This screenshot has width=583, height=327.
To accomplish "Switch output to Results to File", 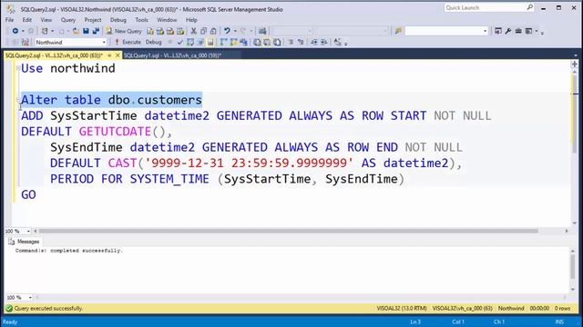I will [277, 43].
